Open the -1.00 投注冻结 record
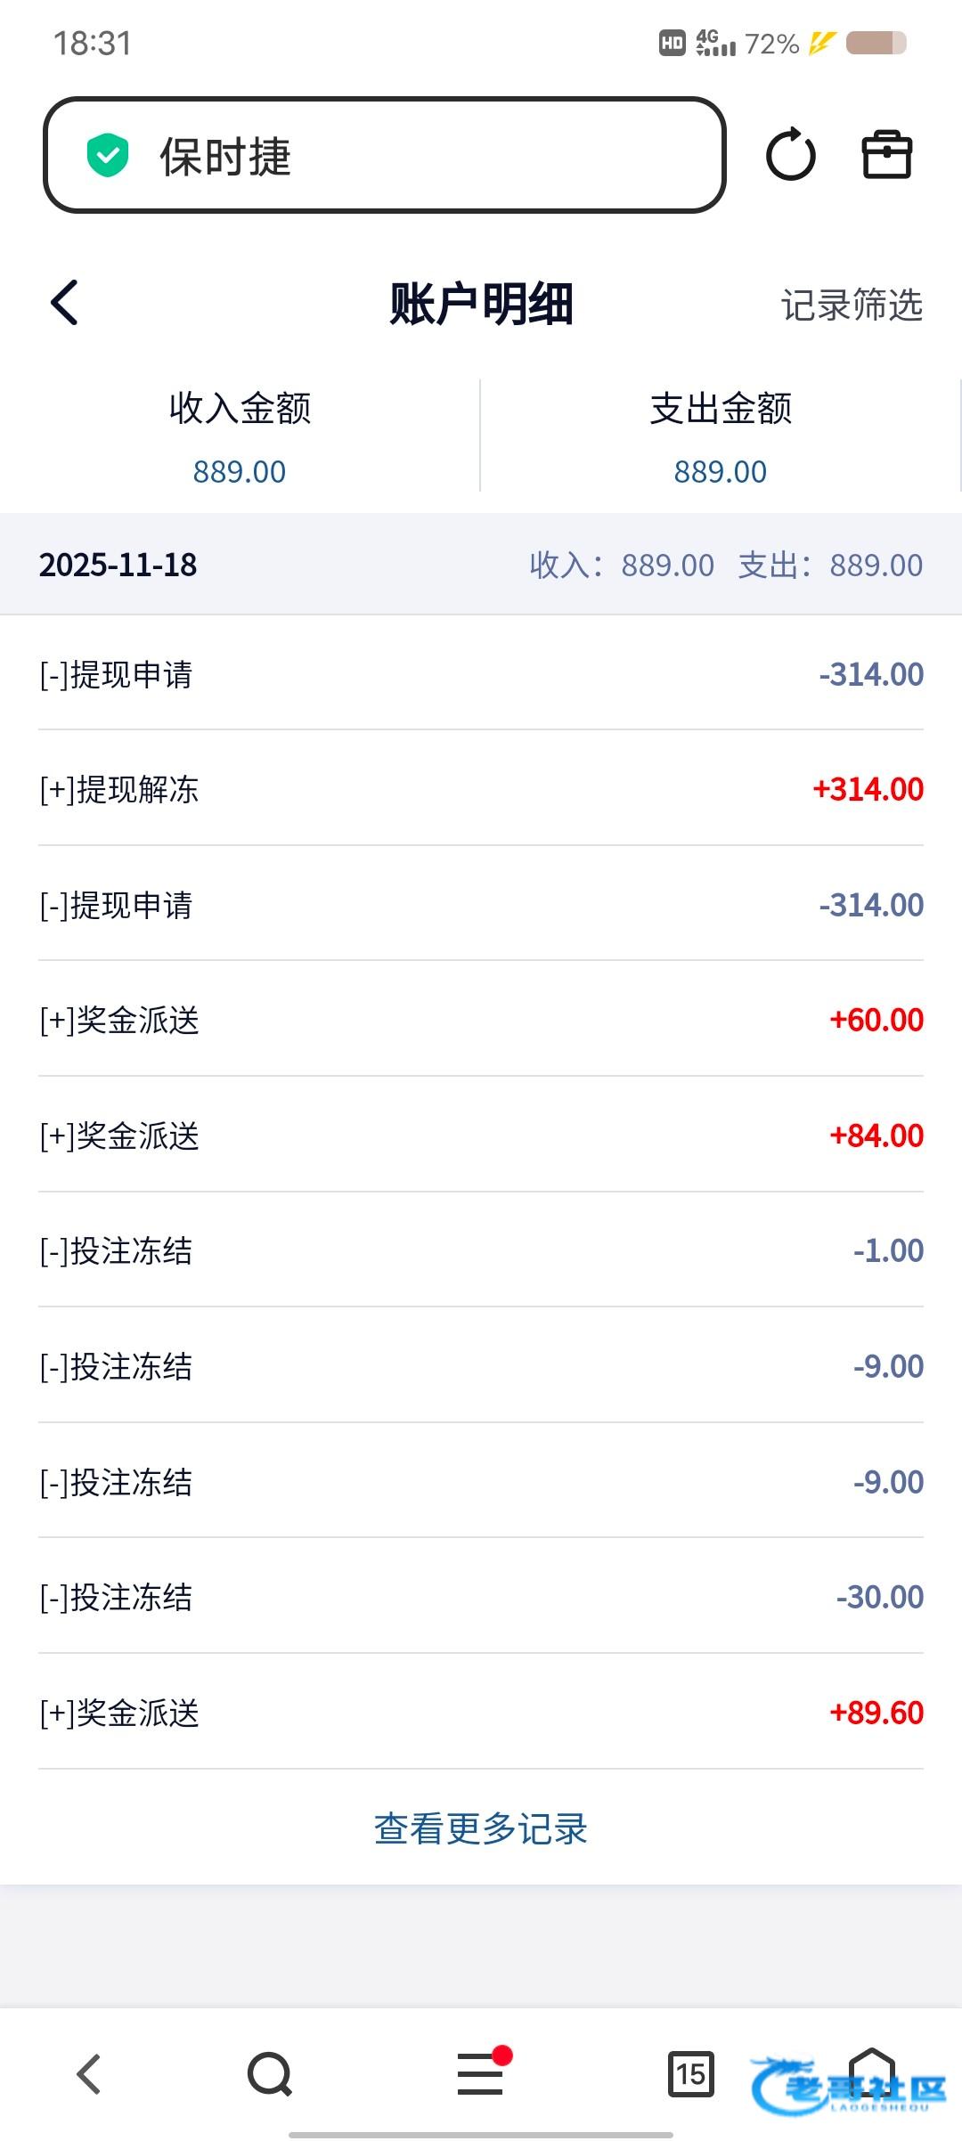962x2141 pixels. (x=480, y=1250)
